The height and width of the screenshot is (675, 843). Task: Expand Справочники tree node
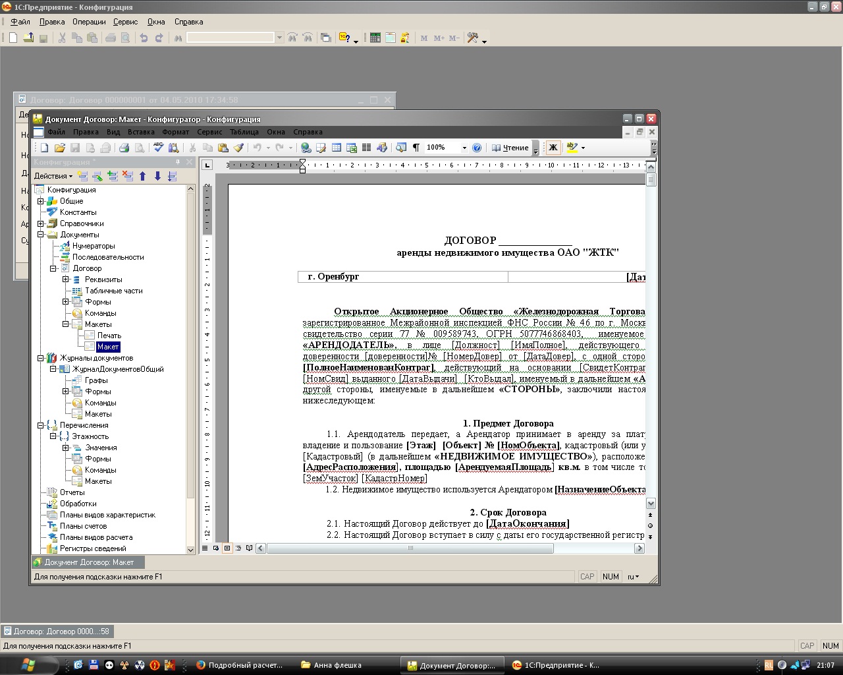coord(40,223)
